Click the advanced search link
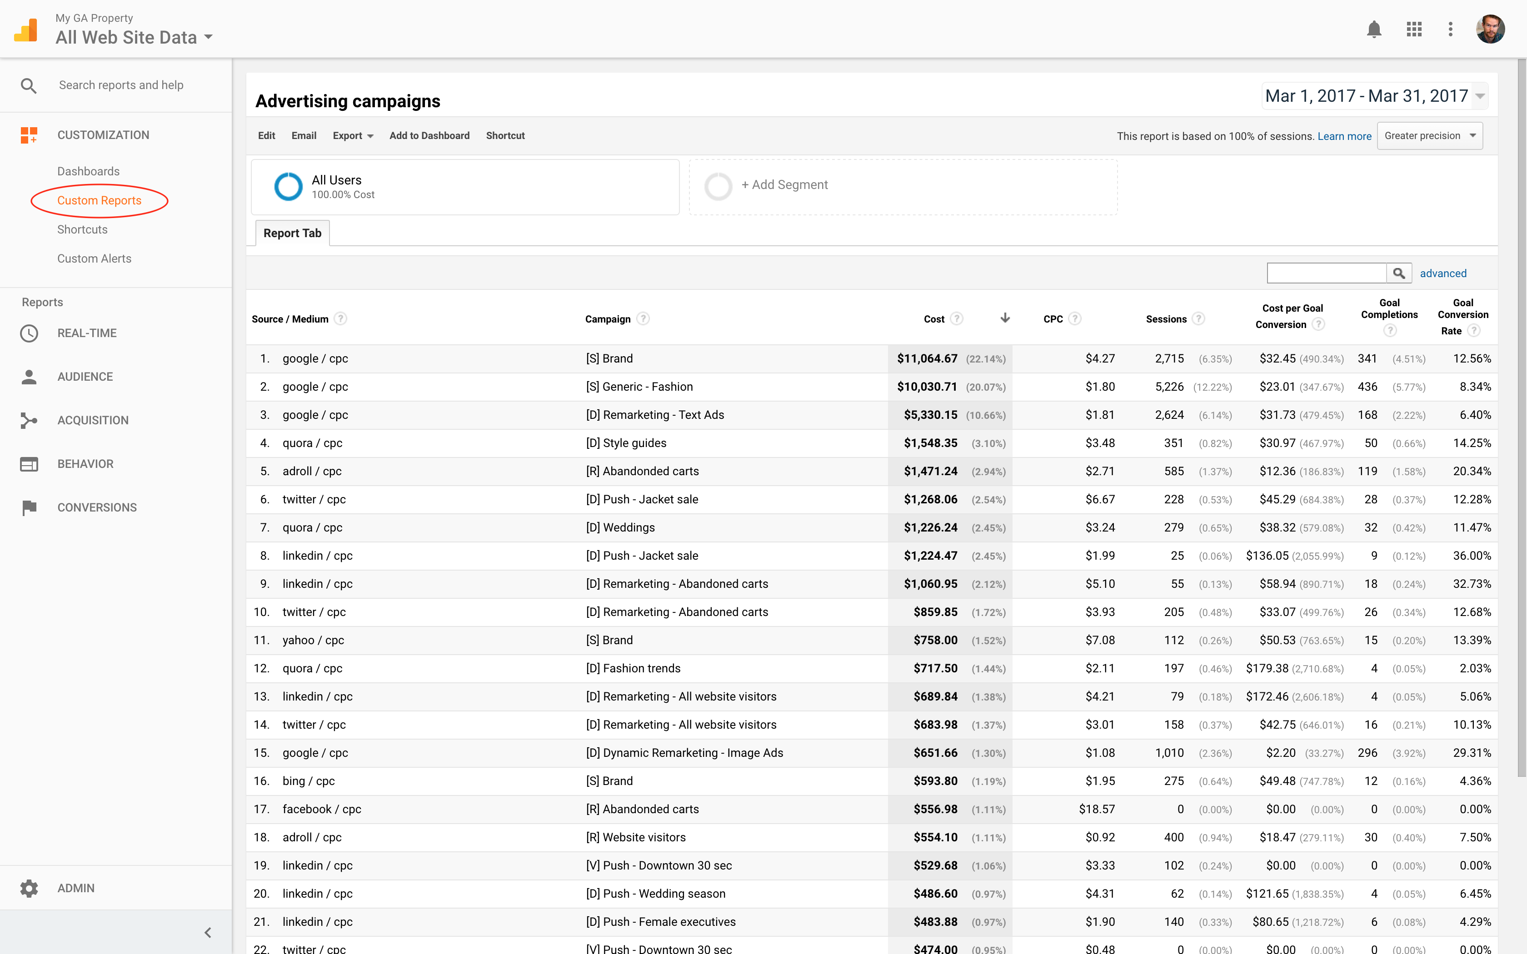Screen dimensions: 1527x954 (1443, 273)
